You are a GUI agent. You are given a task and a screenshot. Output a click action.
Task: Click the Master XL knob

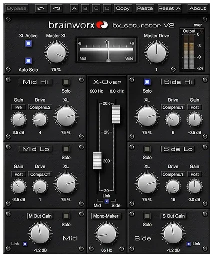[56, 53]
